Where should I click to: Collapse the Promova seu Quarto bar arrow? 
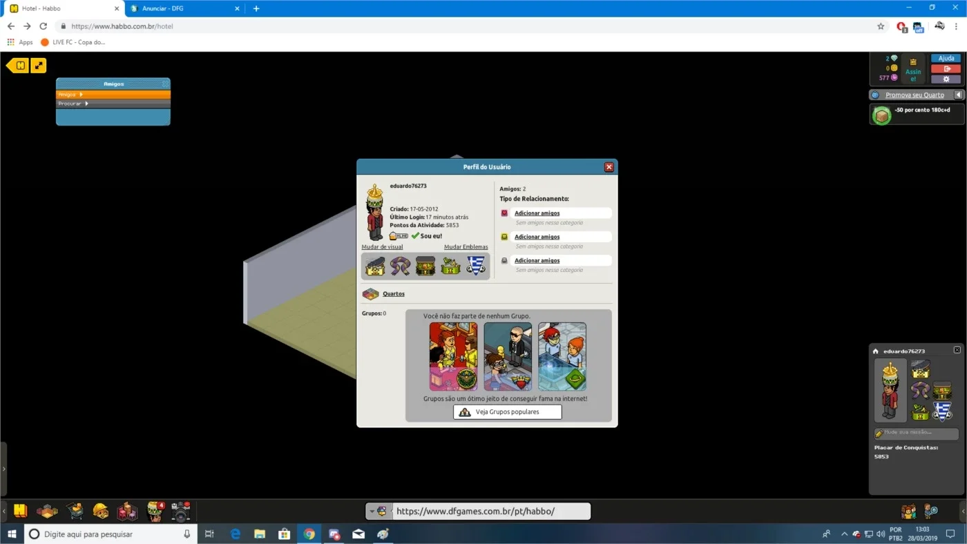958,95
